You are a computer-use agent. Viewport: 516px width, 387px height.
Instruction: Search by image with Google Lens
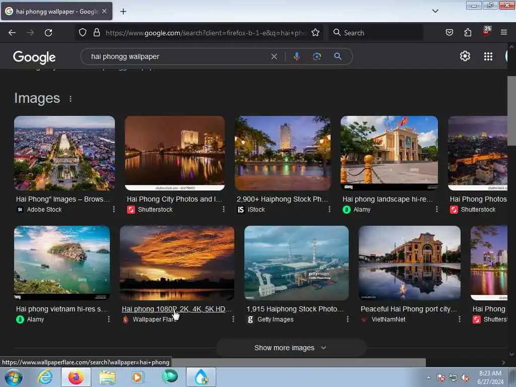(316, 56)
